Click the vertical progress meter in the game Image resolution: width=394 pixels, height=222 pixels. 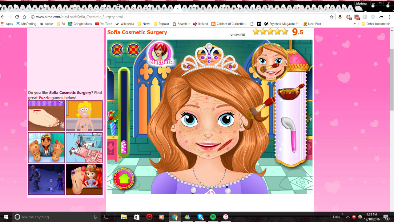[x=124, y=112]
